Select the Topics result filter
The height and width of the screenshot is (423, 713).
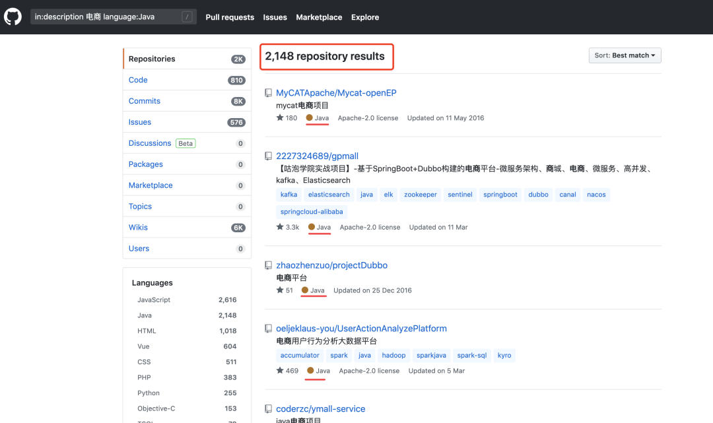[x=187, y=207]
